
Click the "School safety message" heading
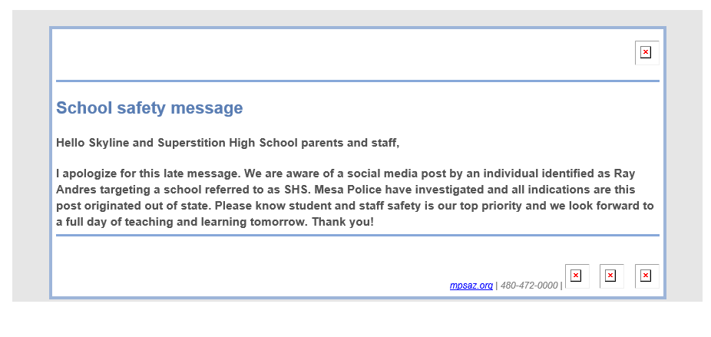[149, 108]
